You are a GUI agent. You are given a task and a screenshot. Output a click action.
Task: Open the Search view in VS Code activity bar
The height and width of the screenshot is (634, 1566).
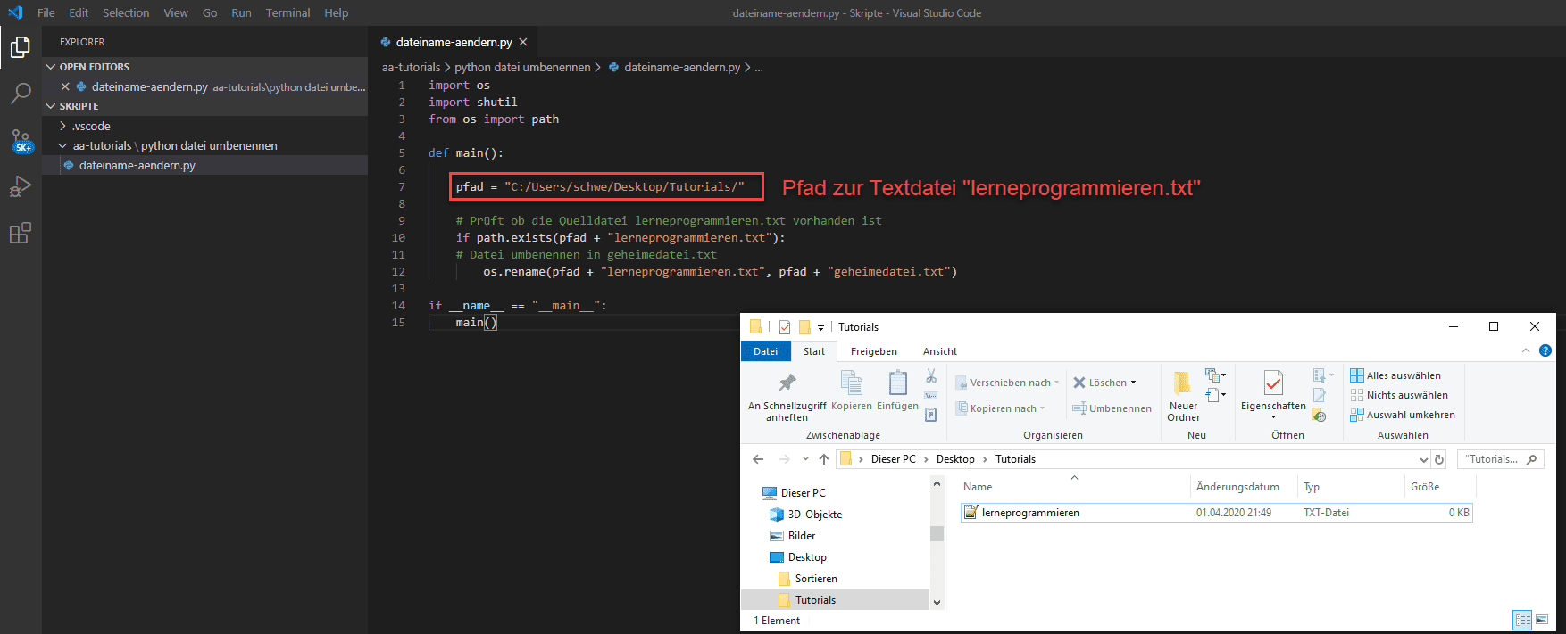coord(20,94)
